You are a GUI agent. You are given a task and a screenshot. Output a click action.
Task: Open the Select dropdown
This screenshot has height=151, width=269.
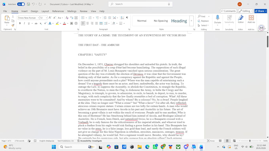click(203, 25)
